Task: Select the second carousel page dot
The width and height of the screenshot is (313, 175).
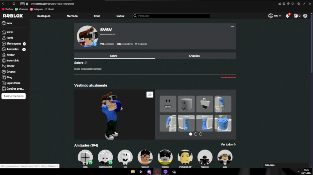Action: coord(196,134)
